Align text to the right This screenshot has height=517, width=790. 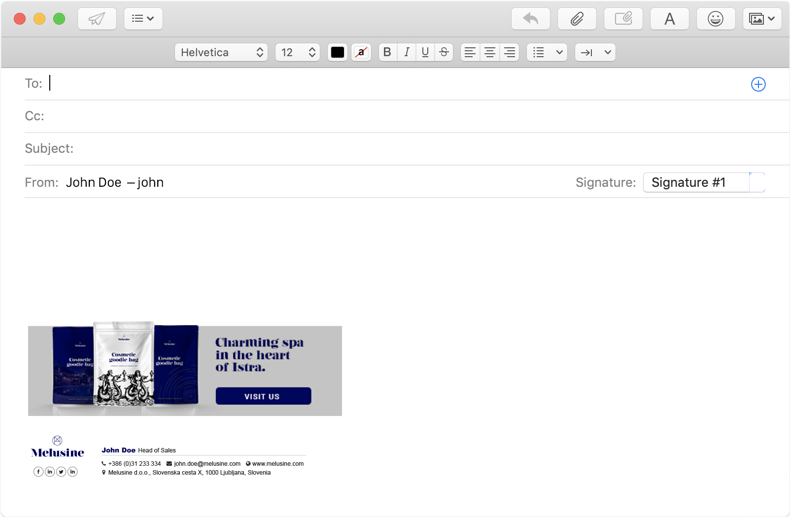pos(510,52)
